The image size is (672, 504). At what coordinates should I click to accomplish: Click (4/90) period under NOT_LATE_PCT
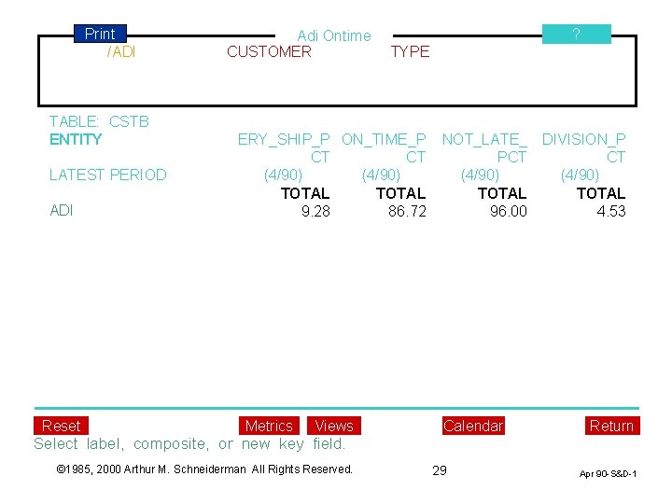point(480,175)
